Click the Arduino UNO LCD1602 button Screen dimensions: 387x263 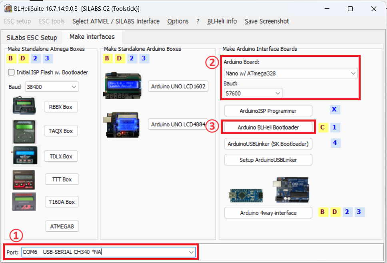pyautogui.click(x=178, y=86)
